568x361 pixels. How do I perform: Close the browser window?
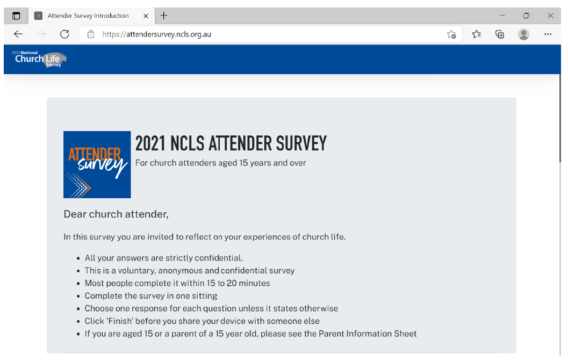[x=550, y=16]
